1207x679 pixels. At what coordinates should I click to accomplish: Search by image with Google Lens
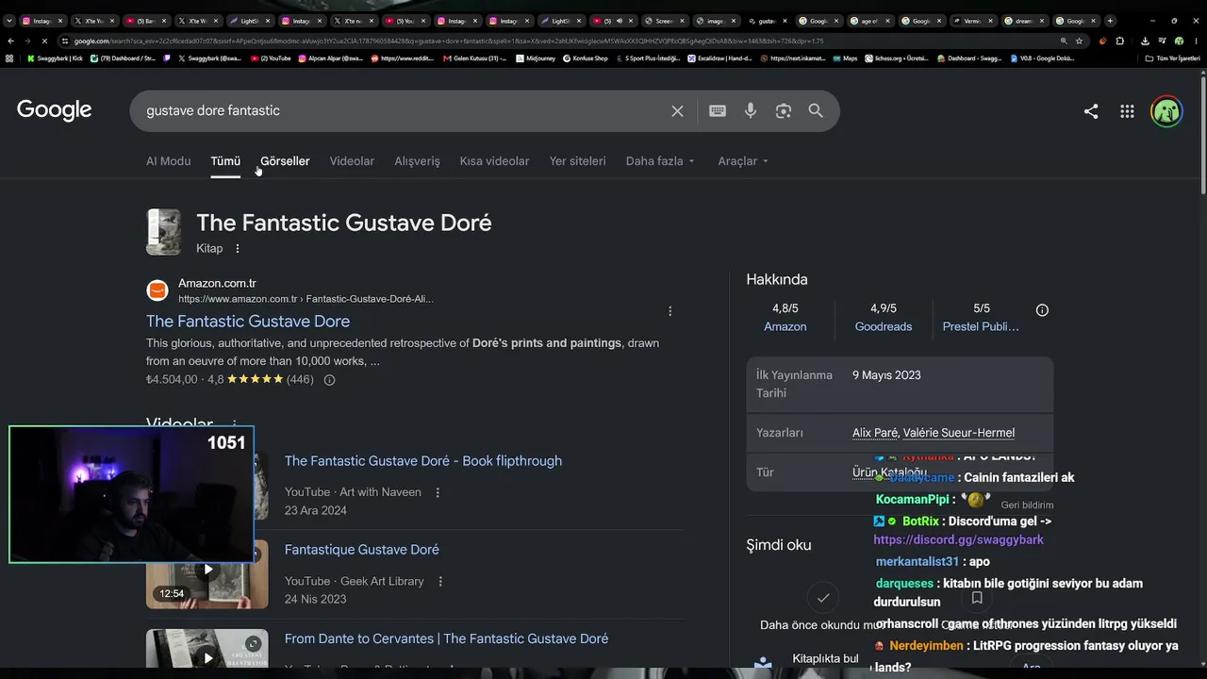click(x=784, y=111)
